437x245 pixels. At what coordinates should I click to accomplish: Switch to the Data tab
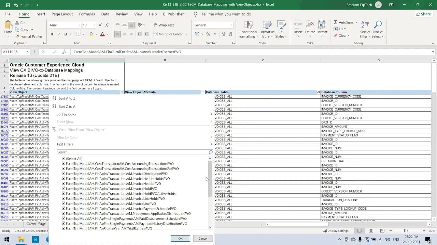click(x=105, y=14)
